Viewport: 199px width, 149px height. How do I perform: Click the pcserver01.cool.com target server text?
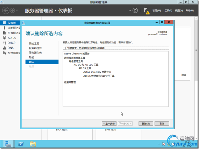(x=158, y=34)
